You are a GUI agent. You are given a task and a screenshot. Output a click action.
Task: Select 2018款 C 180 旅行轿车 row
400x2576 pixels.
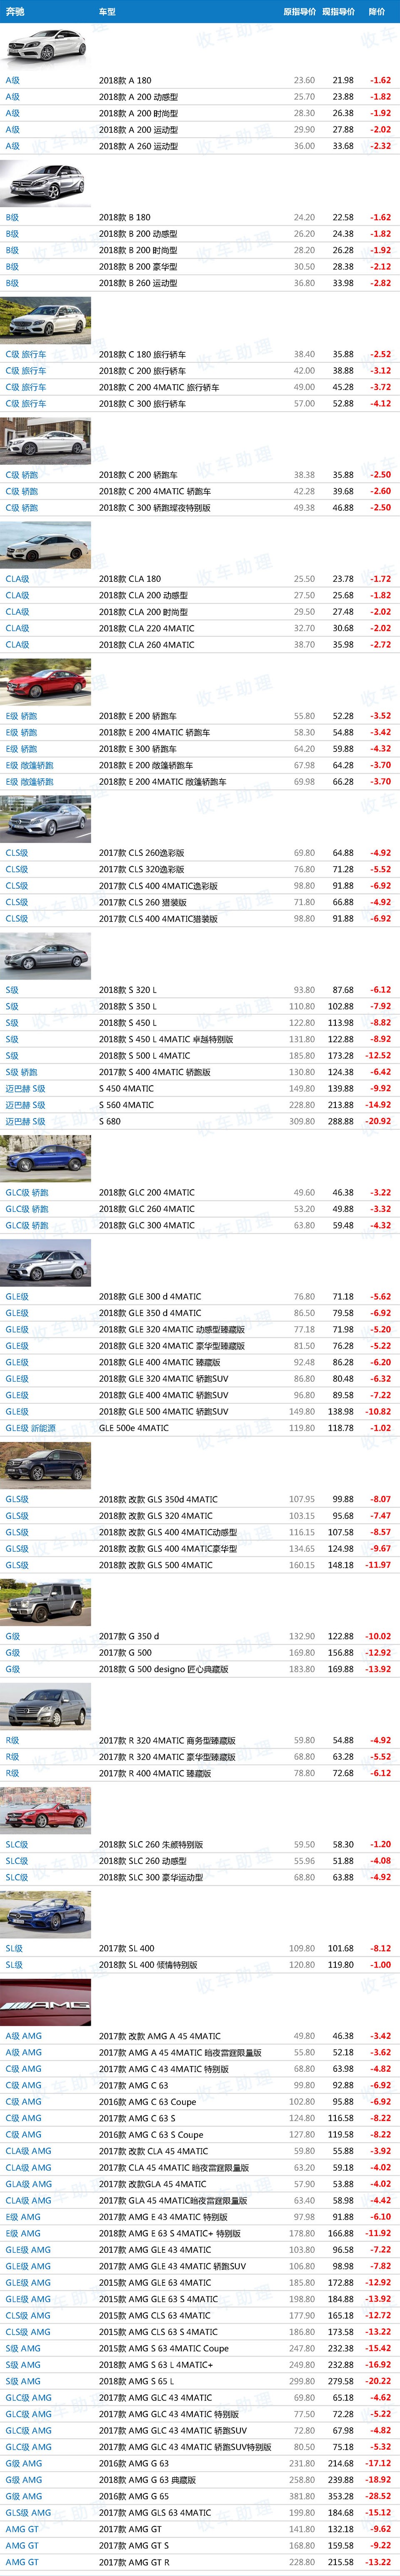click(x=200, y=354)
